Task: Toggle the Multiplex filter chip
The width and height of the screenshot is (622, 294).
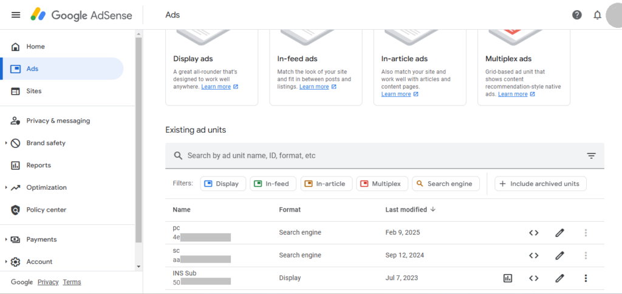Action: [x=382, y=184]
